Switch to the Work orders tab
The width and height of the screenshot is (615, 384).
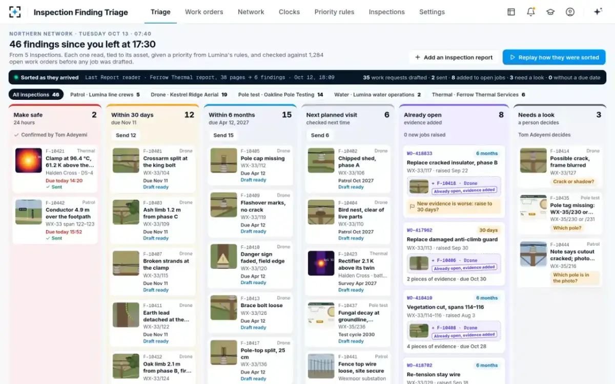pyautogui.click(x=204, y=12)
